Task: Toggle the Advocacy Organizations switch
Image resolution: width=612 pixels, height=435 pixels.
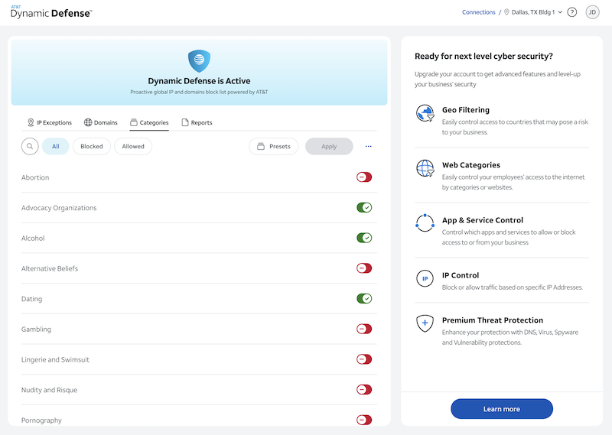Action: tap(364, 207)
